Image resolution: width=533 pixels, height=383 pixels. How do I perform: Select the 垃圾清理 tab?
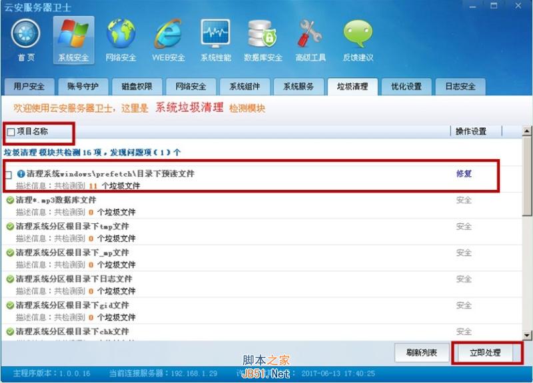click(x=352, y=87)
